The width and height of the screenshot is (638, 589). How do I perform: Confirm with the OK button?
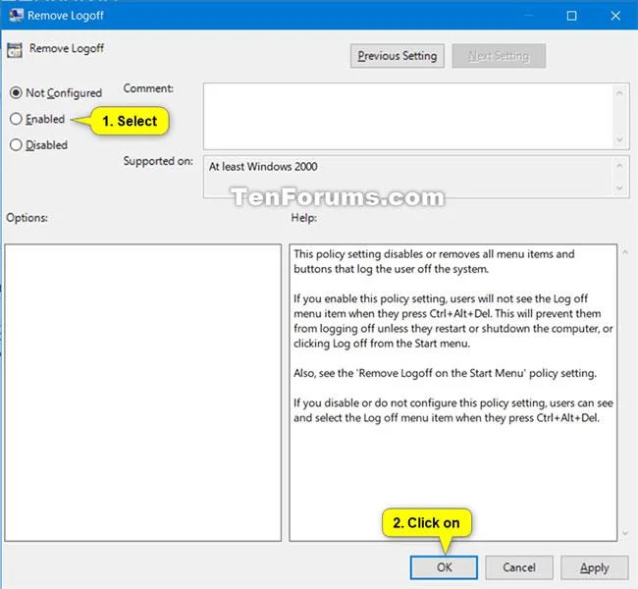coord(444,567)
